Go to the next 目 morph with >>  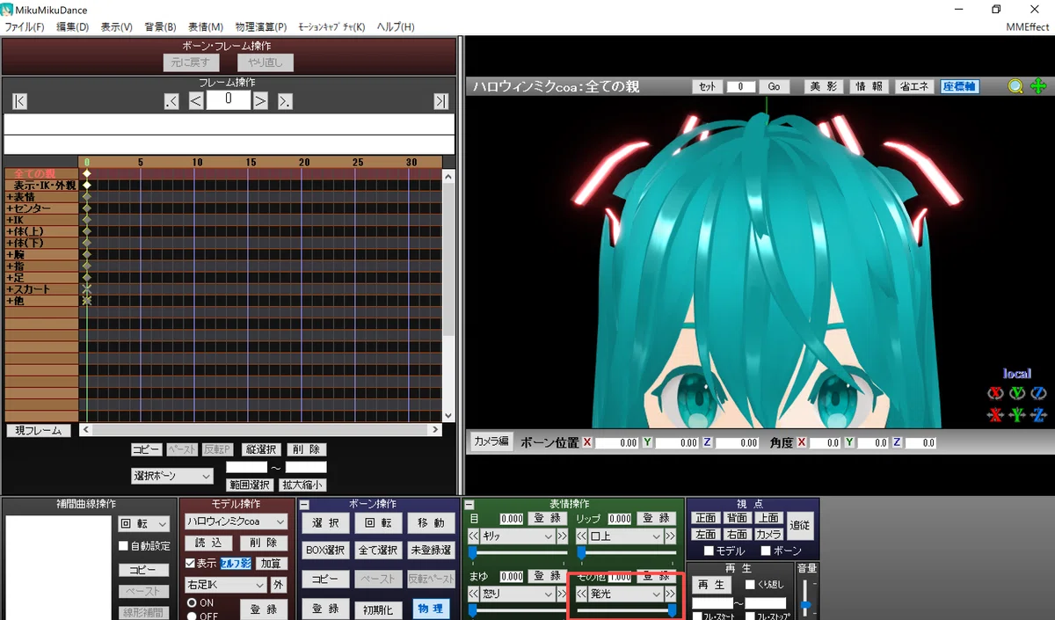[562, 536]
